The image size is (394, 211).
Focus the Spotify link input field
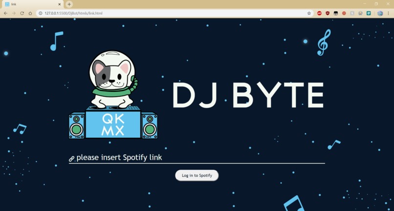197,158
